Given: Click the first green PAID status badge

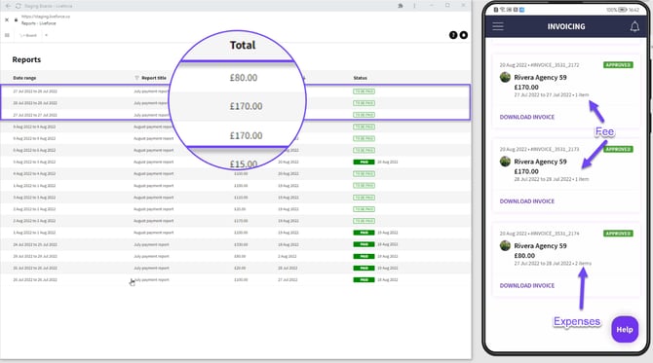Looking at the screenshot, I should point(364,162).
